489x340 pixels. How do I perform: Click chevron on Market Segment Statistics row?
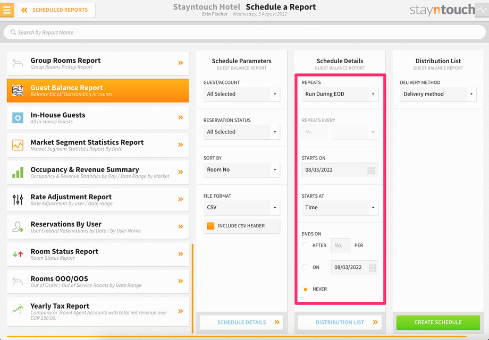[x=181, y=144]
